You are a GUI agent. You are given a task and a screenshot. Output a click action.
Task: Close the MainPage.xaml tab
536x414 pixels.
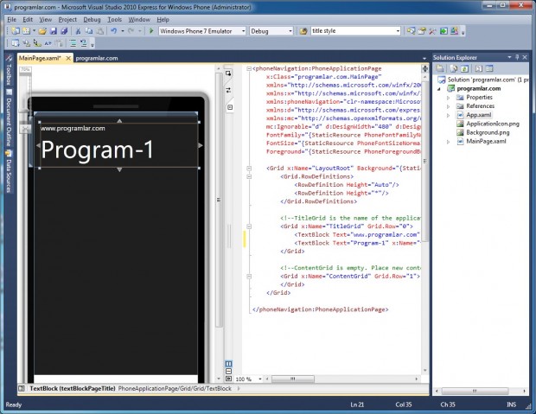click(x=68, y=58)
